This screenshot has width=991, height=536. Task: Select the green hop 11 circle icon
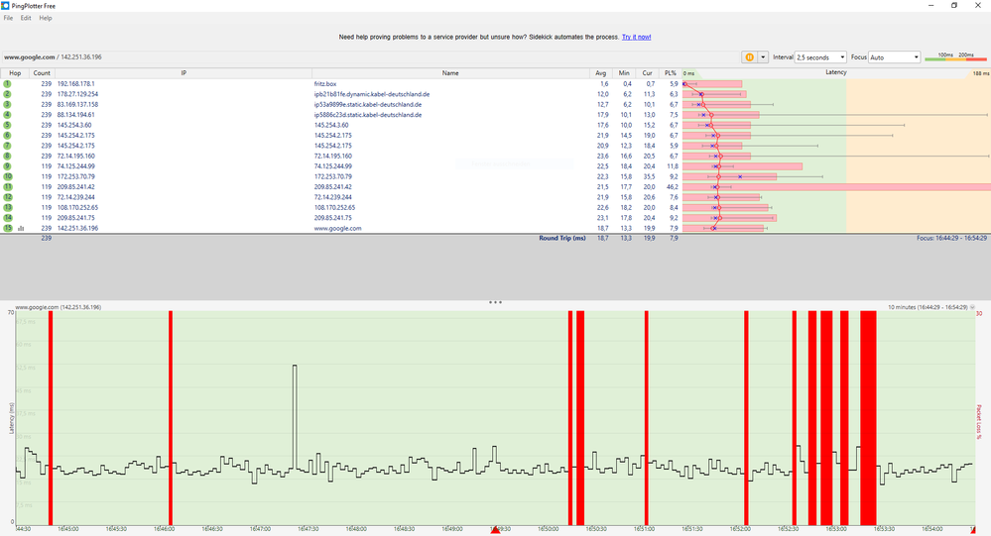pyautogui.click(x=8, y=187)
